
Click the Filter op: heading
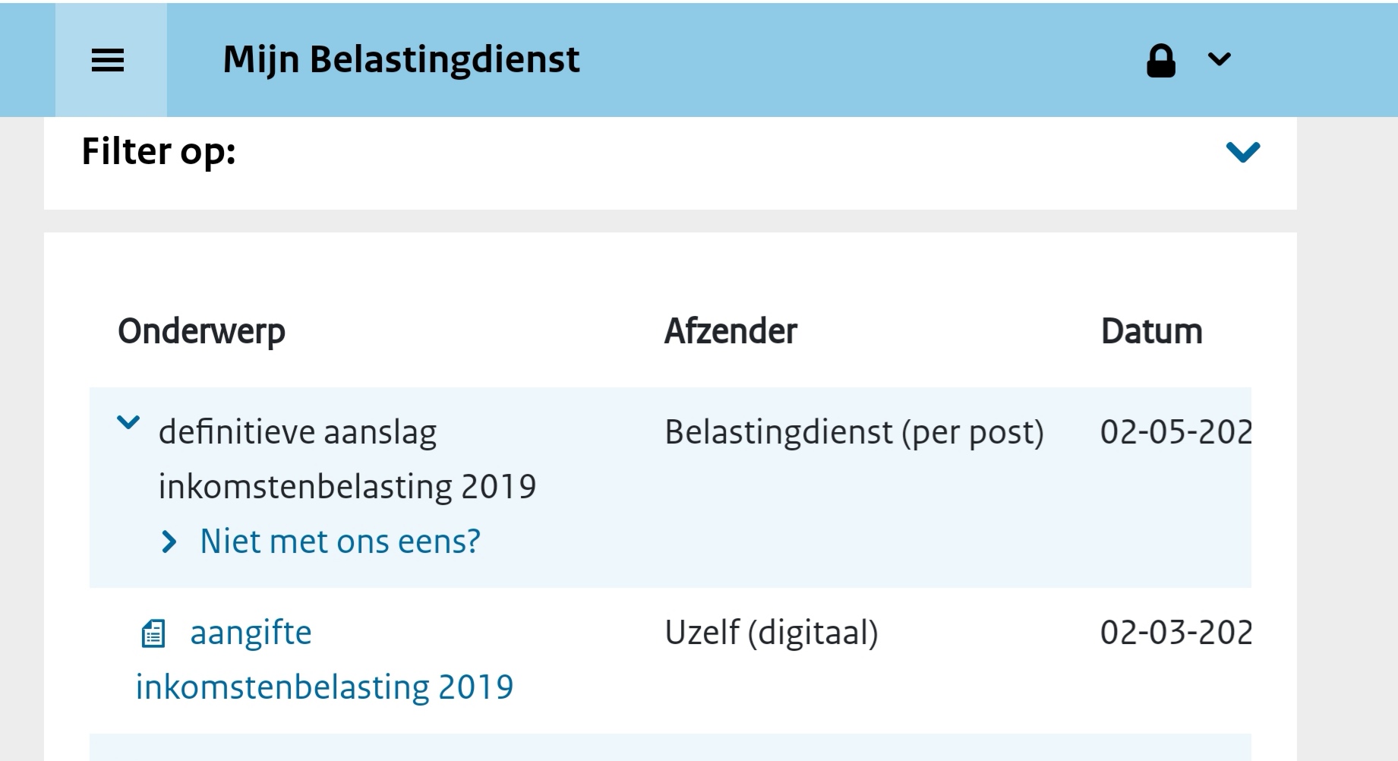click(159, 151)
